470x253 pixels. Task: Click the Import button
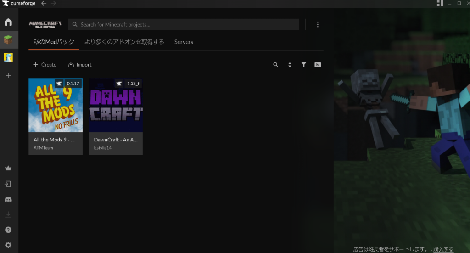79,65
